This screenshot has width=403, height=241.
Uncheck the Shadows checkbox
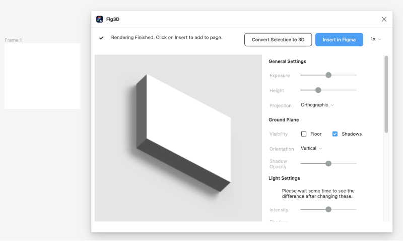[335, 134]
